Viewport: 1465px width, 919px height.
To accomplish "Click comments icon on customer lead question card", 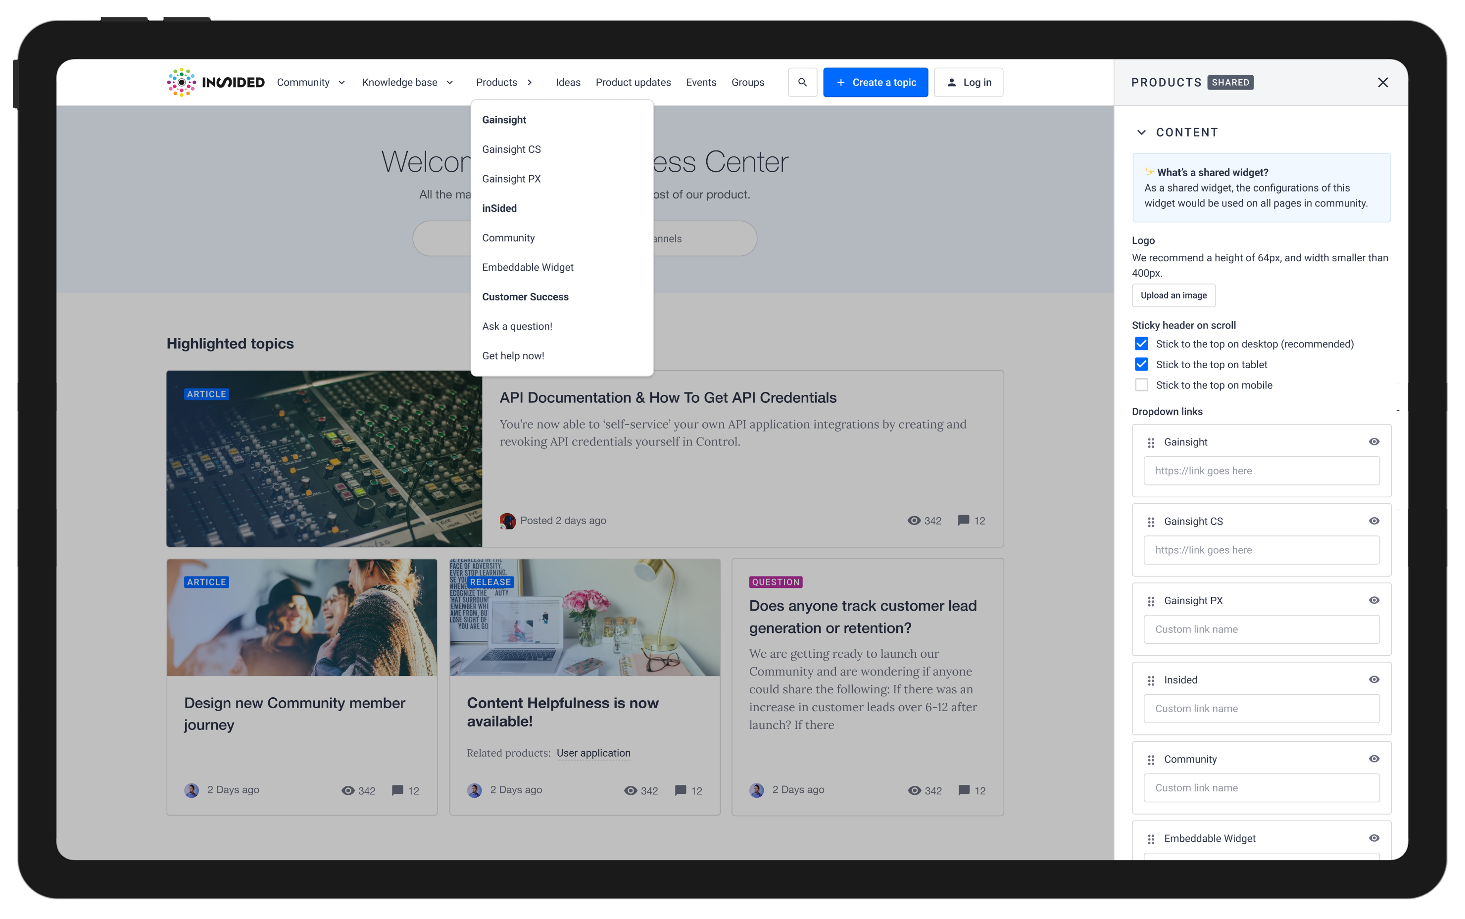I will 964,790.
